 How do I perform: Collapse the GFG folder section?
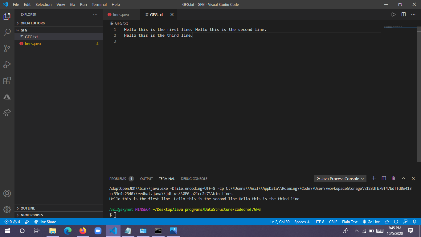point(59,30)
